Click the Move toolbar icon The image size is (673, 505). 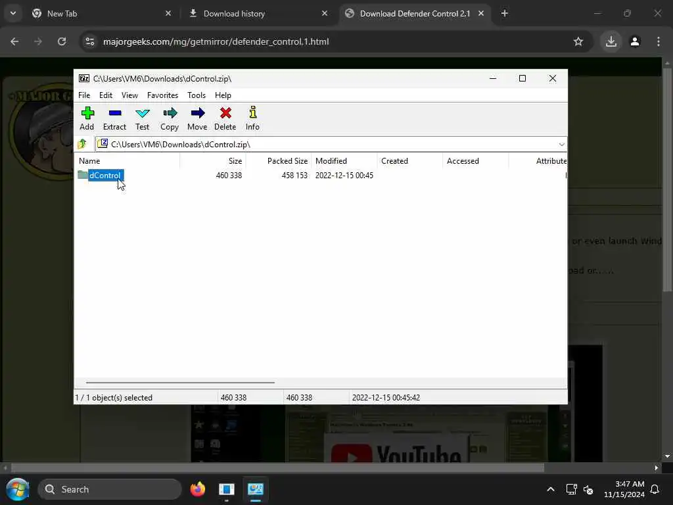[197, 118]
